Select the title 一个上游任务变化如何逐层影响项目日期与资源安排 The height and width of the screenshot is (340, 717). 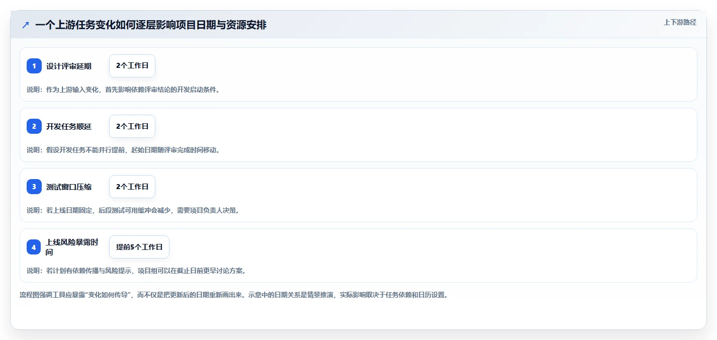pos(151,25)
